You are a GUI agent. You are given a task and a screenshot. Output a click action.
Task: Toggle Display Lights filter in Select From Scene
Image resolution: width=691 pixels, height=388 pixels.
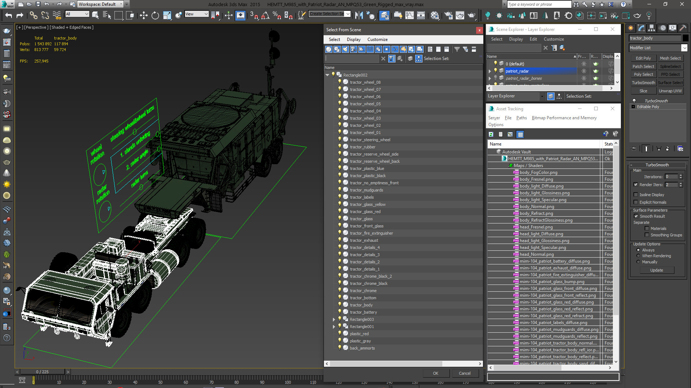tap(345, 49)
